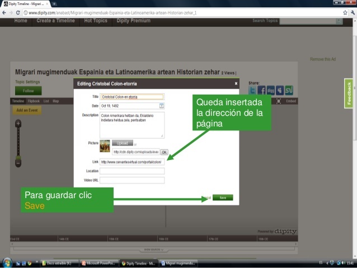Click the picture URL input field
This screenshot has width=357, height=268.
136,152
